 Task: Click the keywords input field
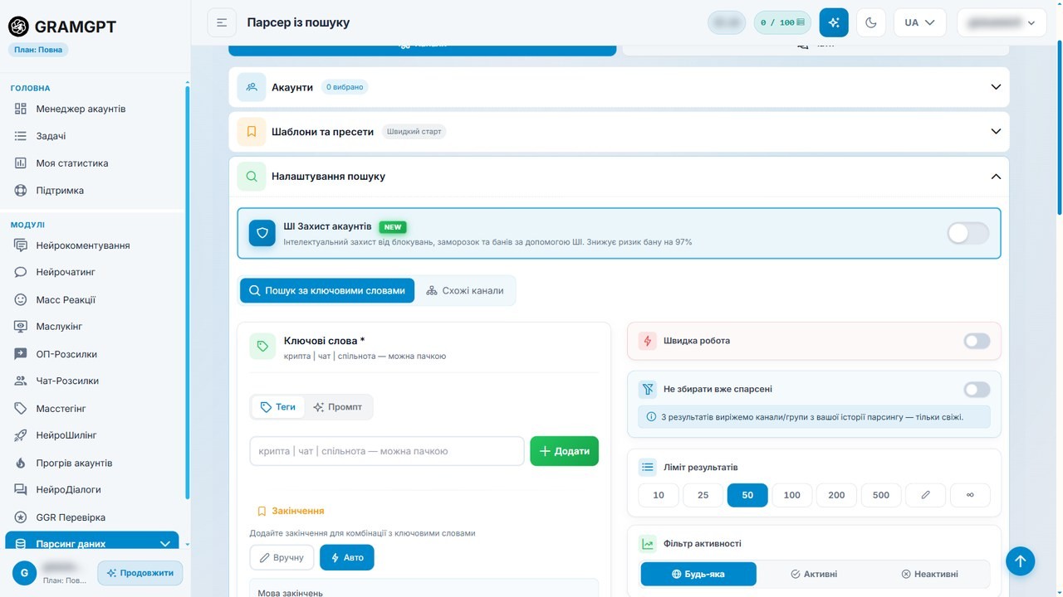point(387,451)
